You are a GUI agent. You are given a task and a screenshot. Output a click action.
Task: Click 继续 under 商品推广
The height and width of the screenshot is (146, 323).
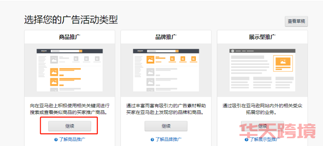click(70, 126)
